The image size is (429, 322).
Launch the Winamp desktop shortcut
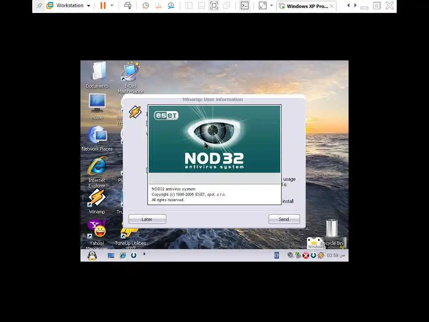click(x=97, y=202)
